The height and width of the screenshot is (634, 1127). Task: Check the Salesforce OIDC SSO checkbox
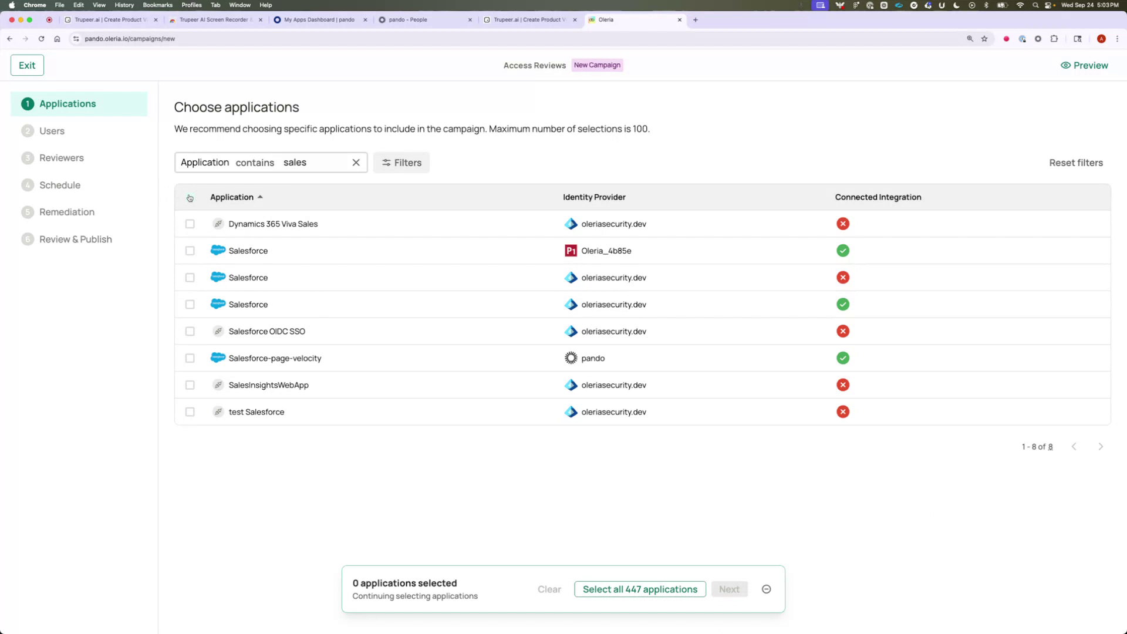click(190, 331)
